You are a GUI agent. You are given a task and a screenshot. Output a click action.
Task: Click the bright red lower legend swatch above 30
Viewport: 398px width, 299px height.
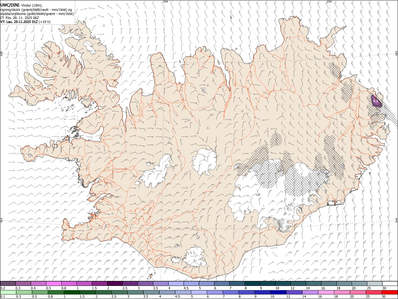point(390,292)
